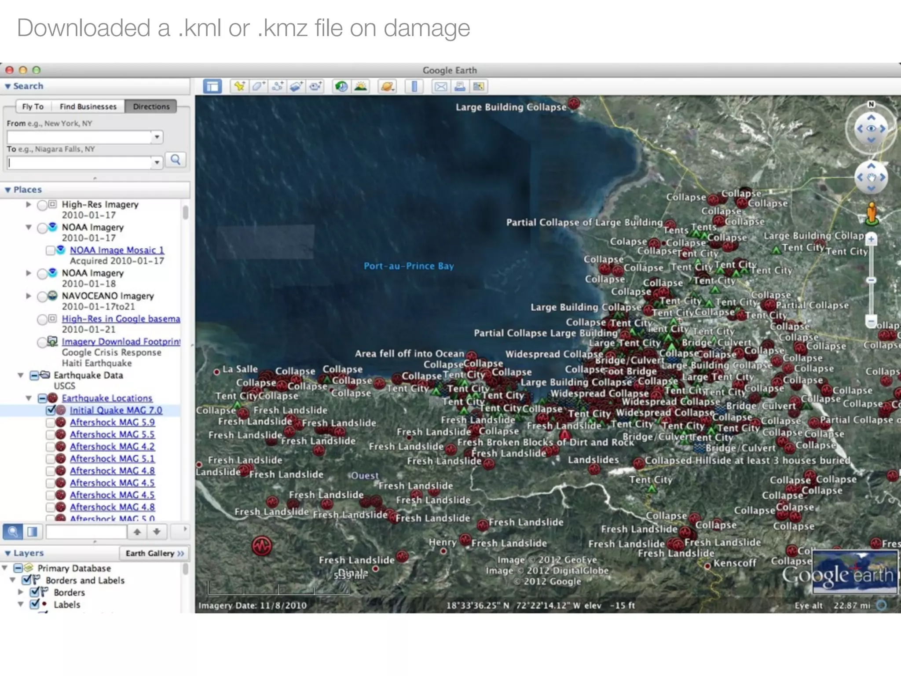
Task: Print the current view icon
Action: coord(459,86)
